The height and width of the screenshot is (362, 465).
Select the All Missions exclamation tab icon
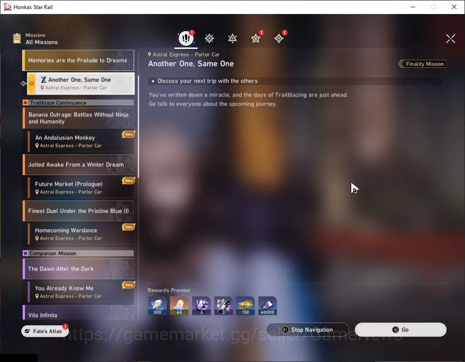pyautogui.click(x=186, y=38)
